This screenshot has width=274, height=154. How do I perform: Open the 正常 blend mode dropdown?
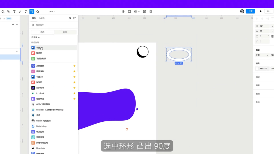tap(262, 55)
